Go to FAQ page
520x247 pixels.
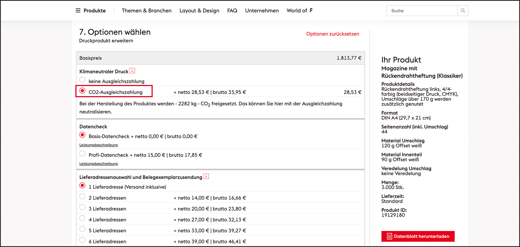(x=232, y=11)
